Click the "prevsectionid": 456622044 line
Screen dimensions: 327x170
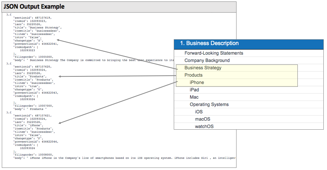pos(36,142)
